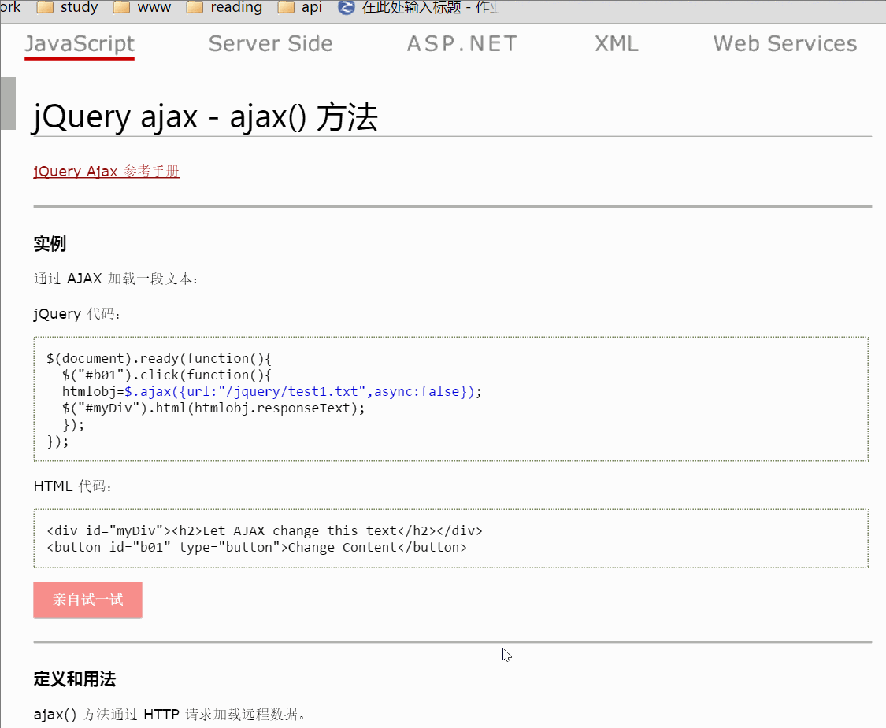
Task: Click the 亲自试一试 button
Action: coord(87,599)
